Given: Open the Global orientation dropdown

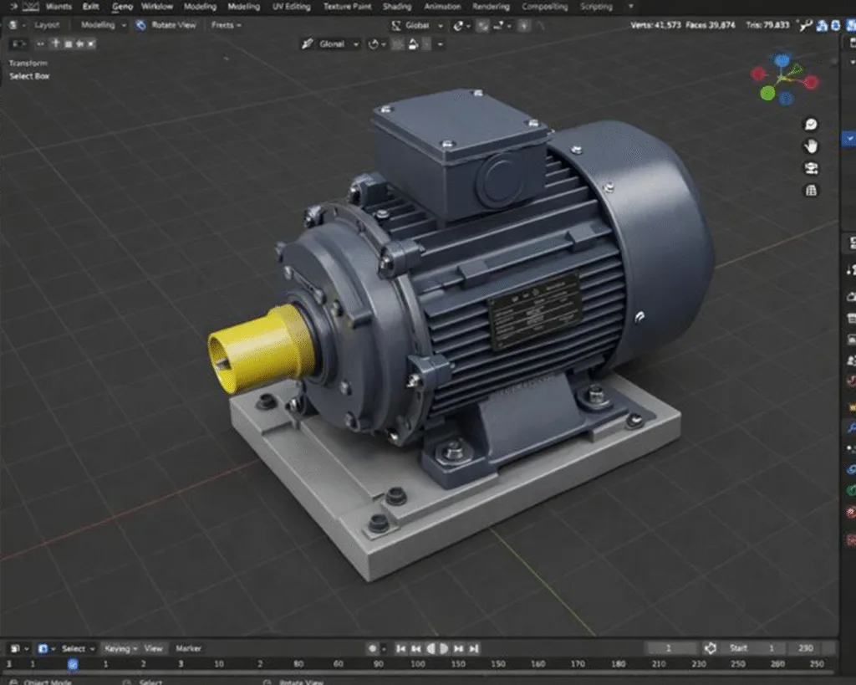Looking at the screenshot, I should point(418,25).
